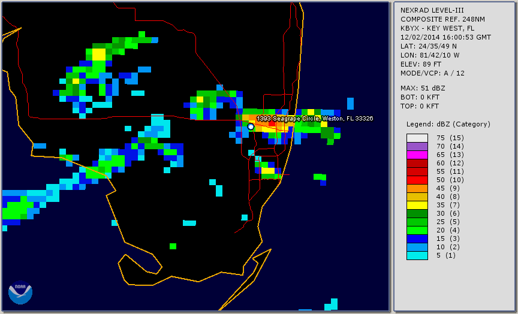Select the MAX: 51 dBZ value
Viewport: 518px width, 314px height.
[423, 88]
